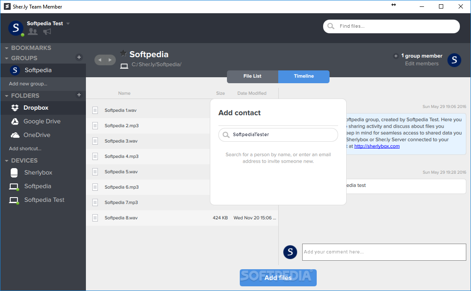
Task: Switch to the Timeline tab
Action: click(x=304, y=76)
